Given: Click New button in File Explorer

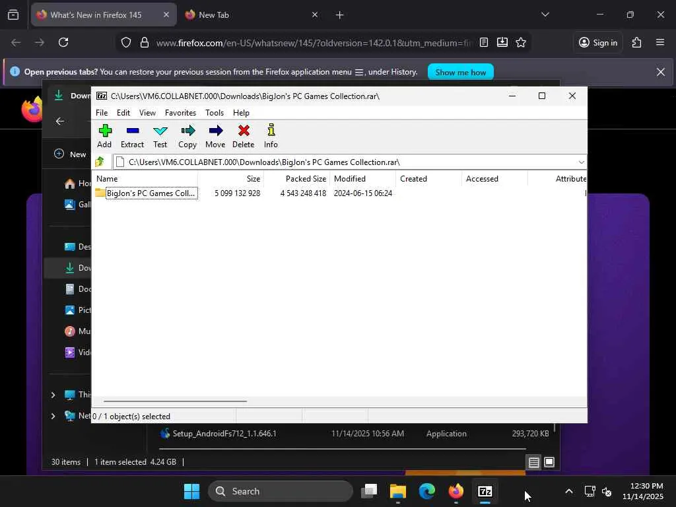Looking at the screenshot, I should [70, 154].
